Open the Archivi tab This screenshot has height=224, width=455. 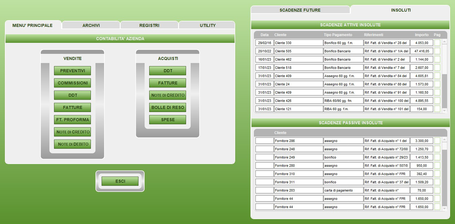click(x=91, y=25)
